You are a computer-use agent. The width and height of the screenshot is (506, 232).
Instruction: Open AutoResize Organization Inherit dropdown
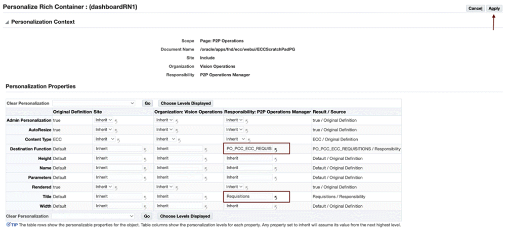click(164, 129)
